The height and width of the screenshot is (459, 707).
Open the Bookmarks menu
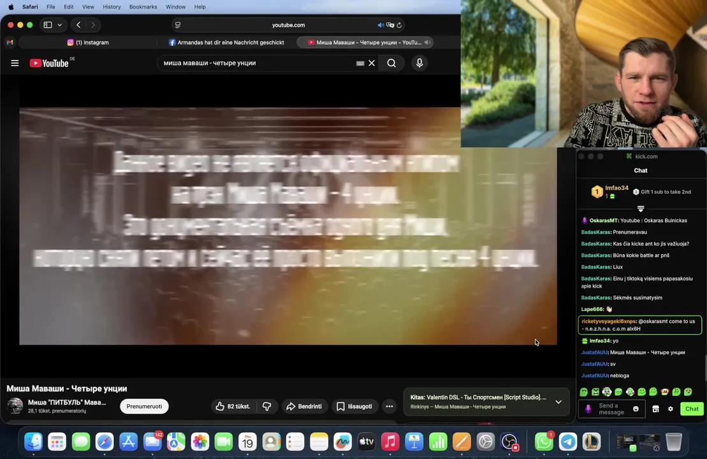pyautogui.click(x=143, y=7)
